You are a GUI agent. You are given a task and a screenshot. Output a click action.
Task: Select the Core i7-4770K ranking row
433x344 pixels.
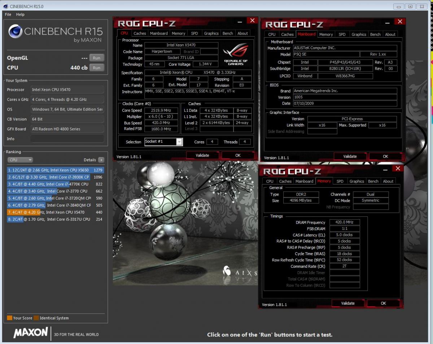(x=55, y=184)
